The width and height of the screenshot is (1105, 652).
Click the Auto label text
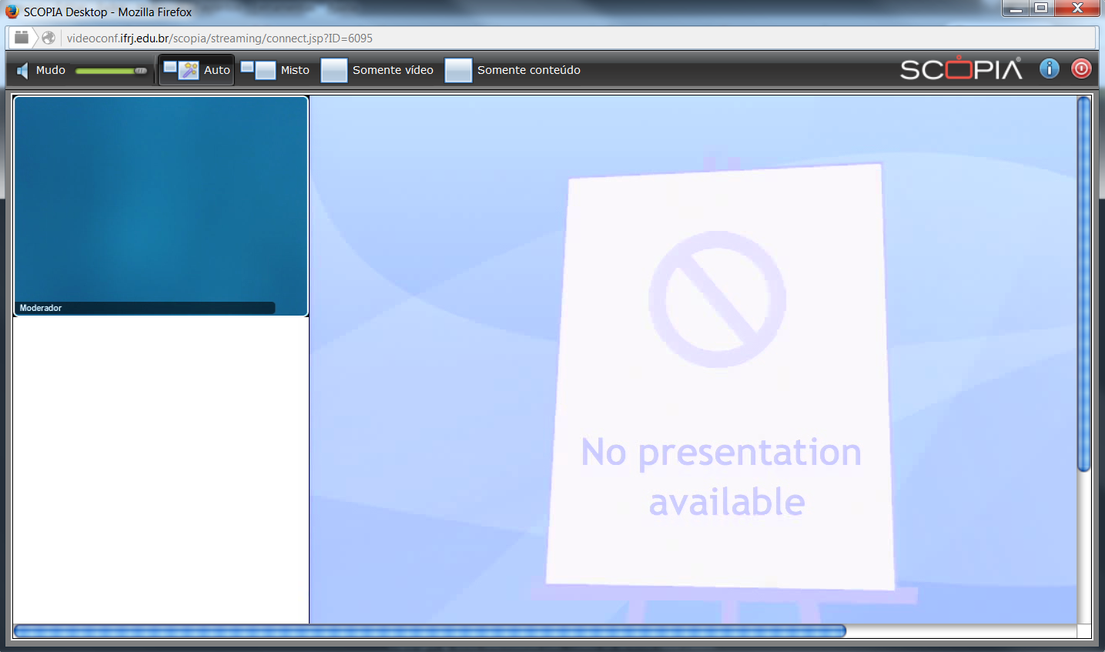[217, 70]
